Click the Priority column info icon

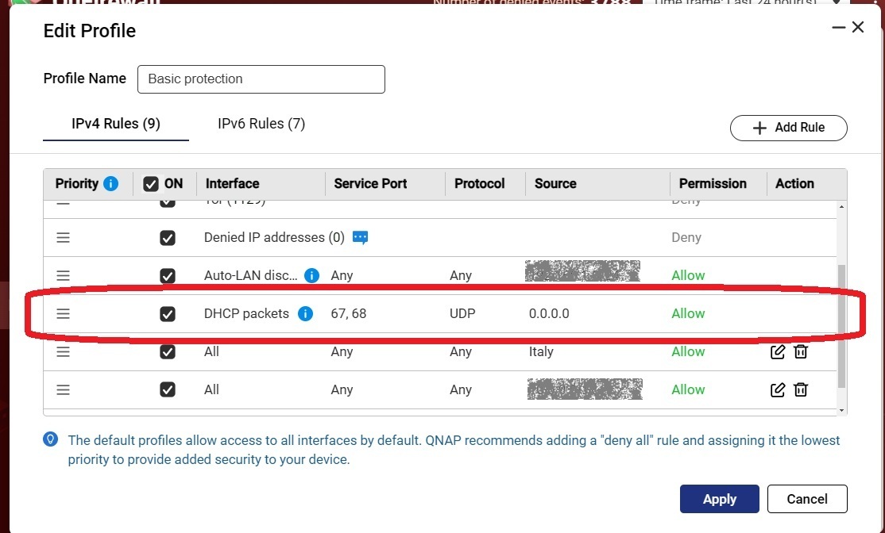[x=110, y=183]
